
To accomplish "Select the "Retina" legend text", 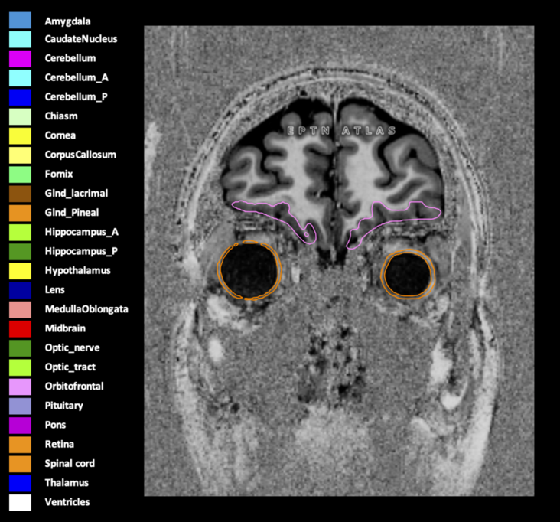I will pyautogui.click(x=60, y=444).
